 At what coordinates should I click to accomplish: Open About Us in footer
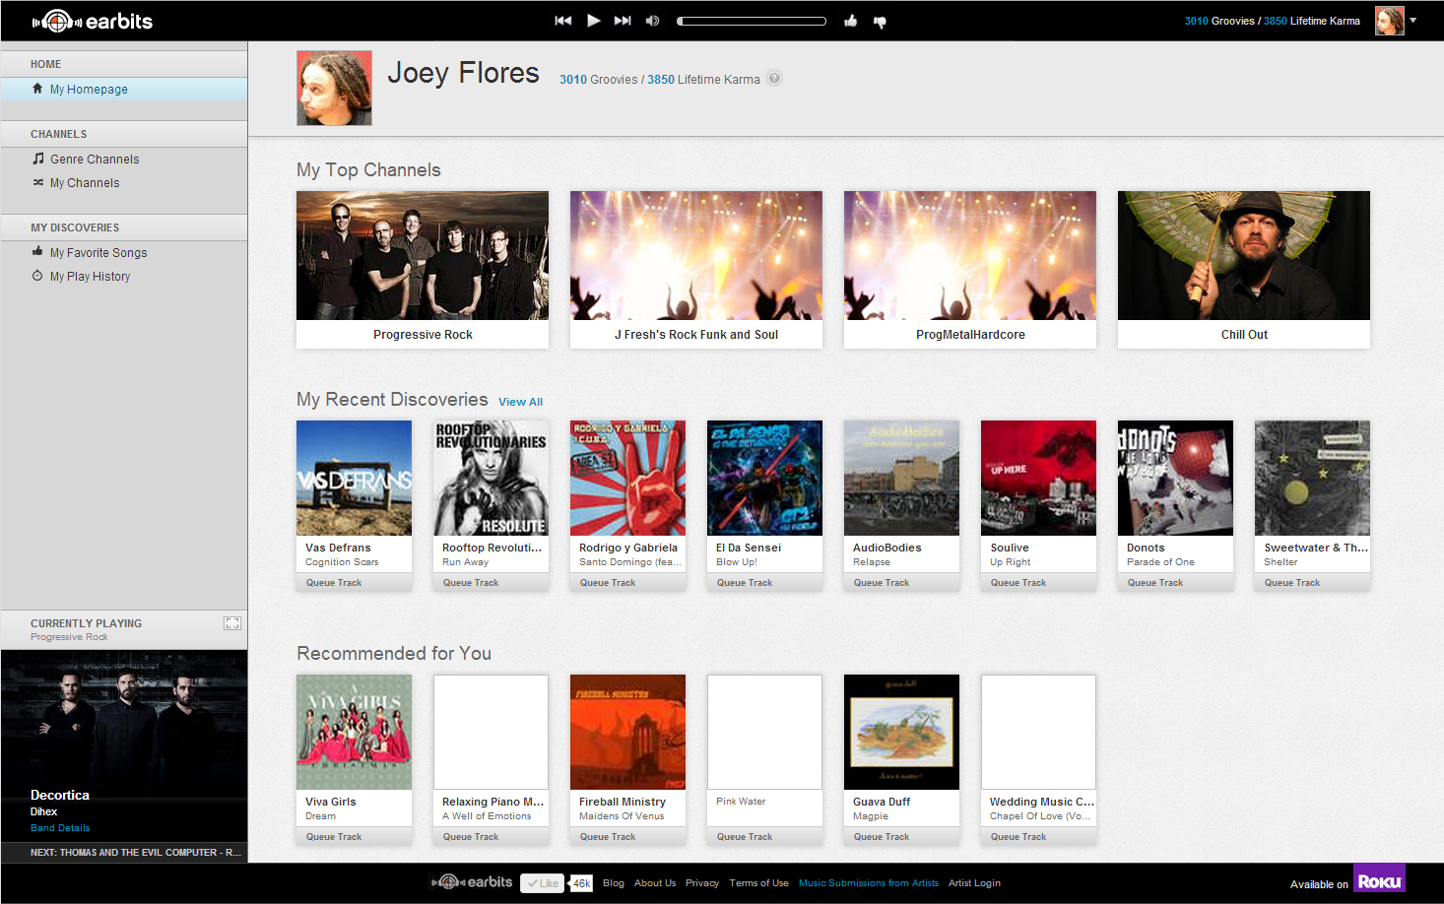click(x=655, y=883)
